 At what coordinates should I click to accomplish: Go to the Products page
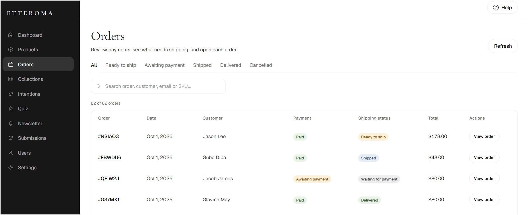38,50
